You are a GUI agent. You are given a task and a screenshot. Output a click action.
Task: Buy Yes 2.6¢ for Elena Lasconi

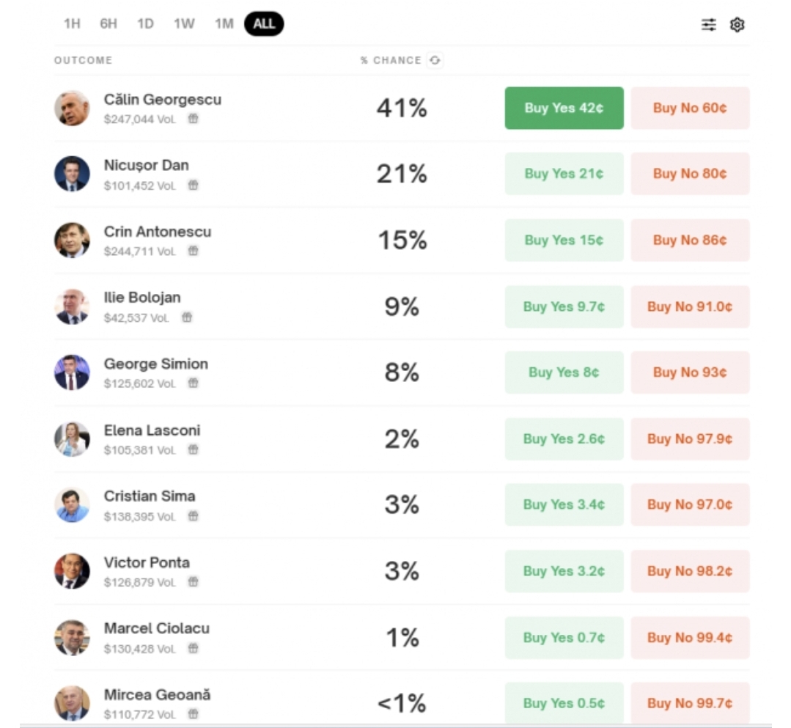(564, 439)
